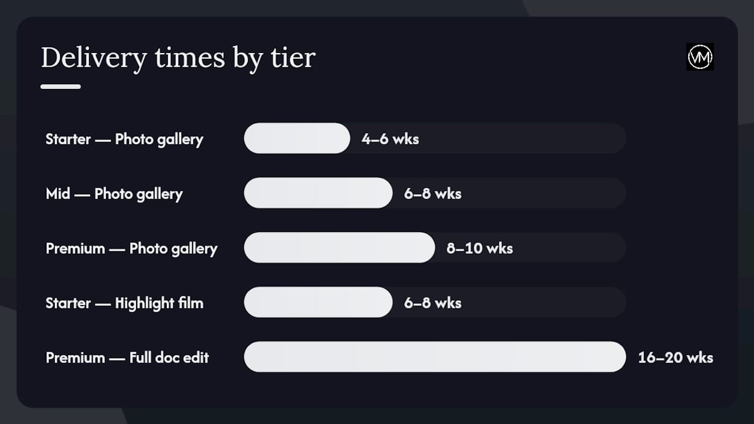Select the Starter — Highlight film label
The width and height of the screenshot is (754, 424).
124,303
